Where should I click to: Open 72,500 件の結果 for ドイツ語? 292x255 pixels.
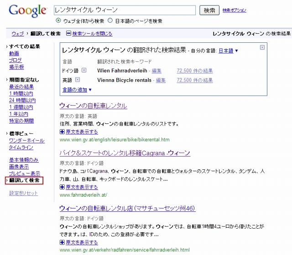coord(195,71)
